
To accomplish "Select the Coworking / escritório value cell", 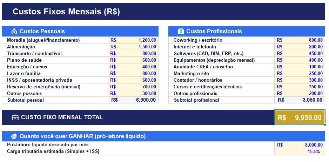I will pyautogui.click(x=300, y=40).
